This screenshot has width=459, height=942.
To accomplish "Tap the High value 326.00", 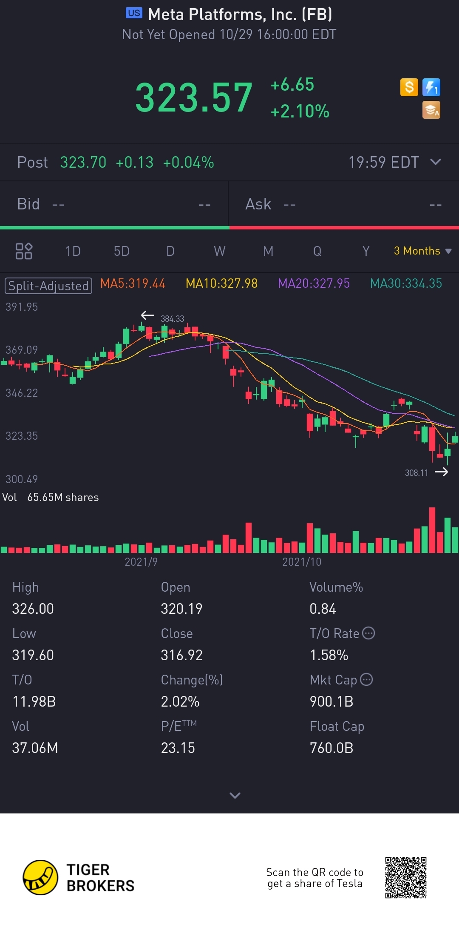I will pyautogui.click(x=33, y=609).
